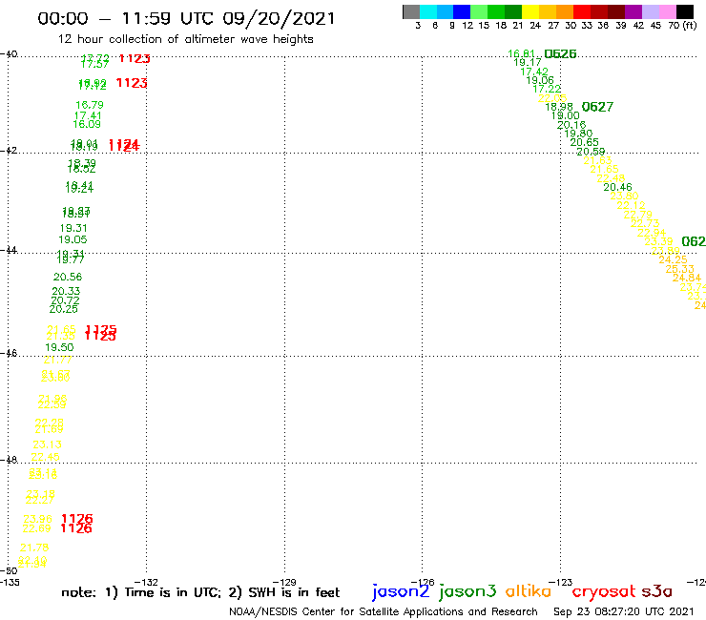Image resolution: width=706 pixels, height=620 pixels.
Task: Click the yellow 22.48 reading
Action: point(611,178)
